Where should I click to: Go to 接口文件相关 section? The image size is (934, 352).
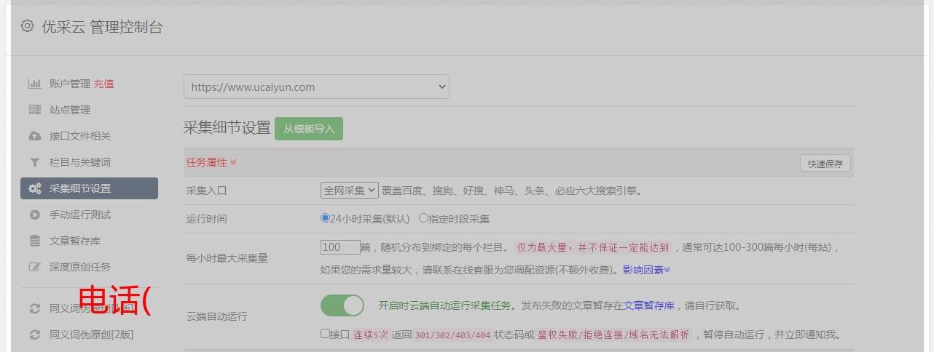(80, 136)
